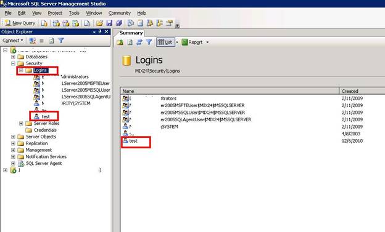
Task: Start an Analysis Services XMLA Query
Action: (75, 23)
